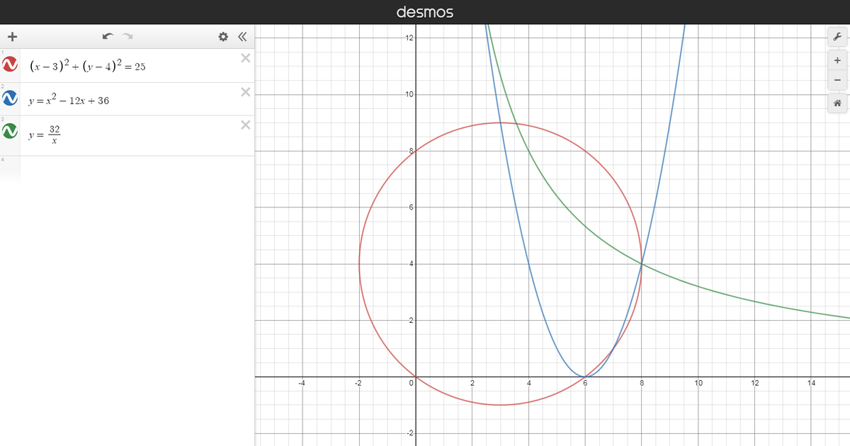Viewport: 850px width, 446px height.
Task: Delete the circle equation expression
Action: point(245,57)
